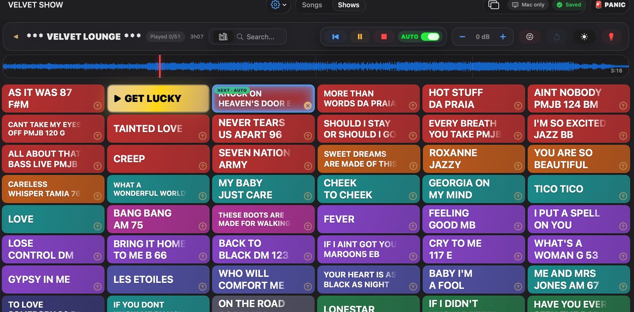
Task: Click the 0 dB gain value
Action: pyautogui.click(x=483, y=36)
